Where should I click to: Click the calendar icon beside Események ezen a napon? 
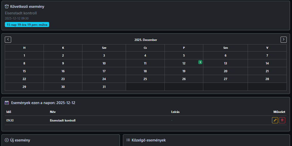[x=7, y=103]
